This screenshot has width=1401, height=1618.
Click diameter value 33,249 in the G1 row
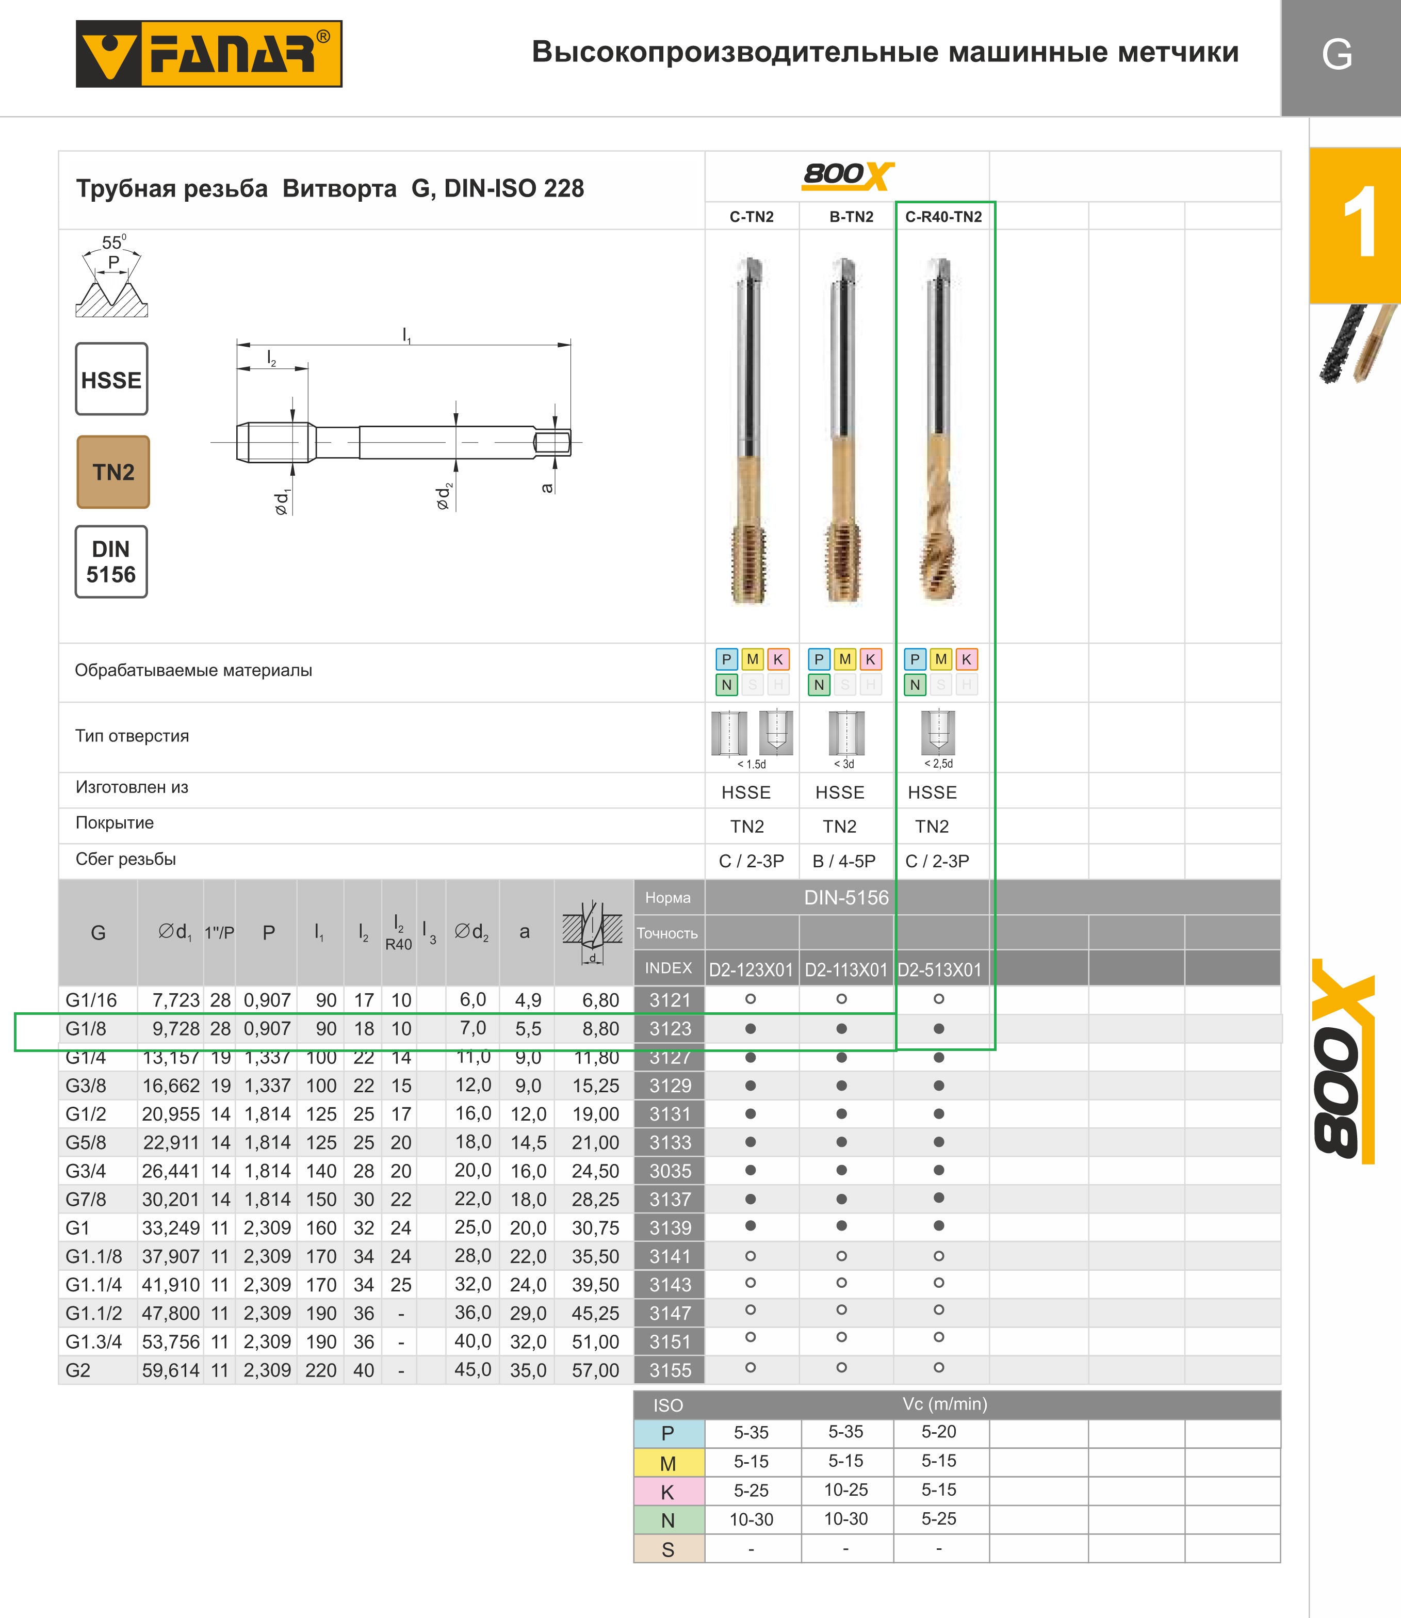[x=170, y=1228]
